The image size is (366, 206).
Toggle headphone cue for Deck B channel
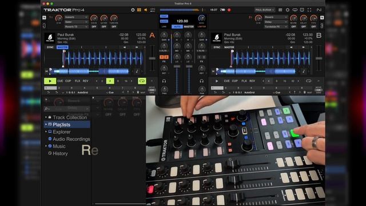point(202,81)
